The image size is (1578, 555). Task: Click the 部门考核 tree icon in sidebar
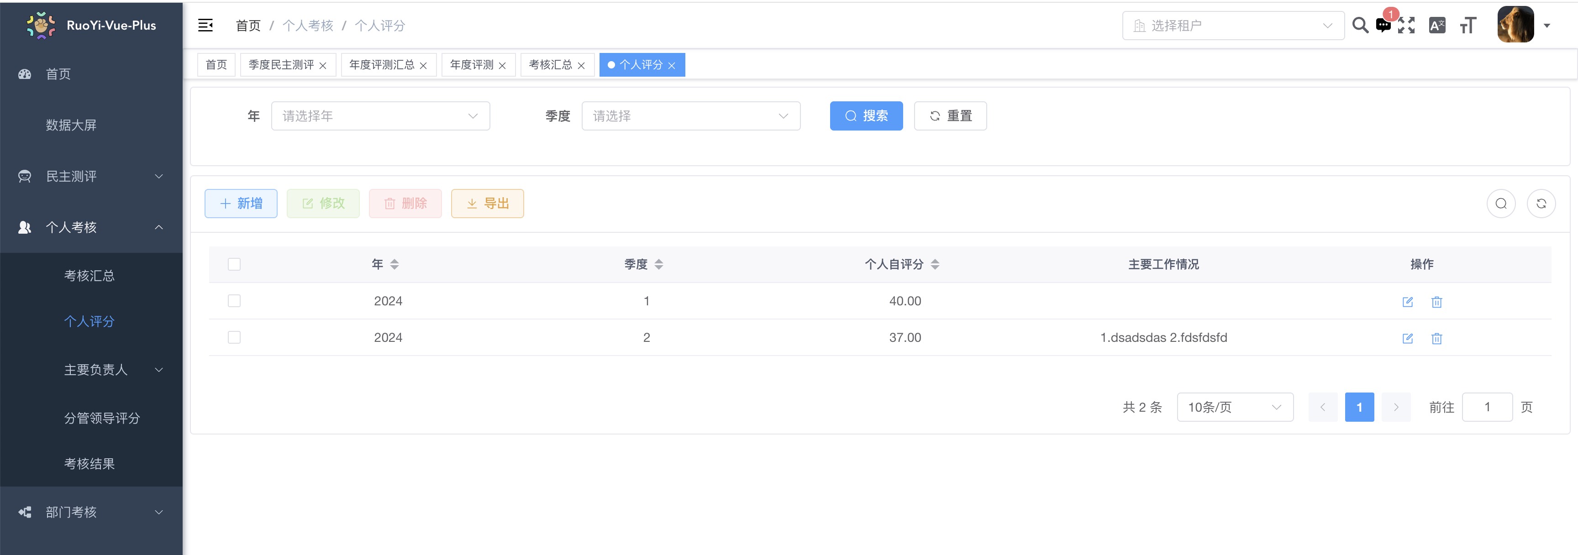pyautogui.click(x=25, y=512)
